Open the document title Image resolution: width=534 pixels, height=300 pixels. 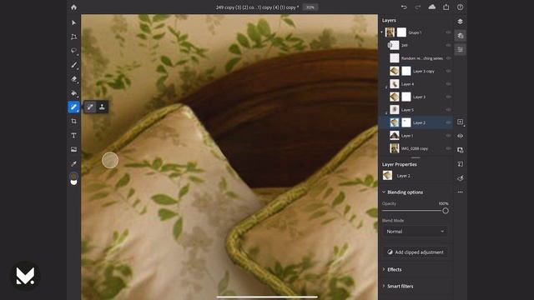(257, 7)
